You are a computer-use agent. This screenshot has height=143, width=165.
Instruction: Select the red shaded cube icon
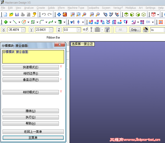click(153, 14)
